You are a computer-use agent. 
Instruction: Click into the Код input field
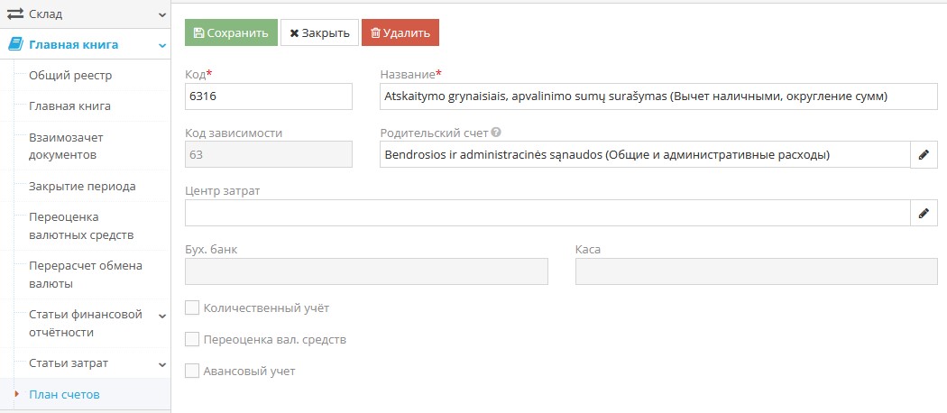[x=268, y=96]
